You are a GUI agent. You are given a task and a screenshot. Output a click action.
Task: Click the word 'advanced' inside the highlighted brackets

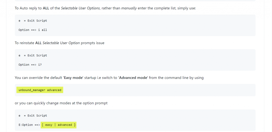[65, 125]
